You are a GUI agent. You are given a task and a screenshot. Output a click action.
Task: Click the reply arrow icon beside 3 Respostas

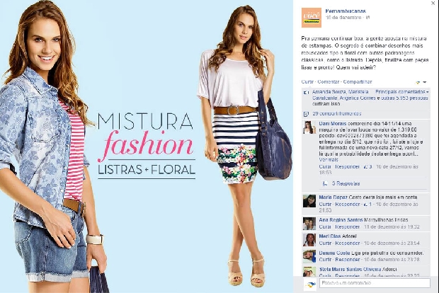[325, 183]
